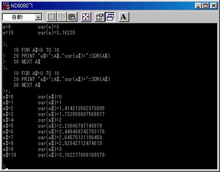This screenshot has width=220, height=172.
Task: Click the first '30 NEXT A#' line
Action: [27, 62]
